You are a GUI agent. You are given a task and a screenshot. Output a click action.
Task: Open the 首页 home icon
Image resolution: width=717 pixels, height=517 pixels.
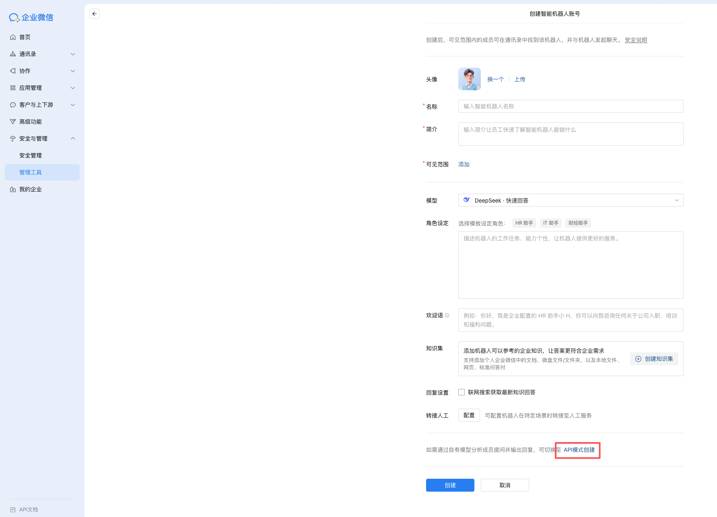click(13, 37)
